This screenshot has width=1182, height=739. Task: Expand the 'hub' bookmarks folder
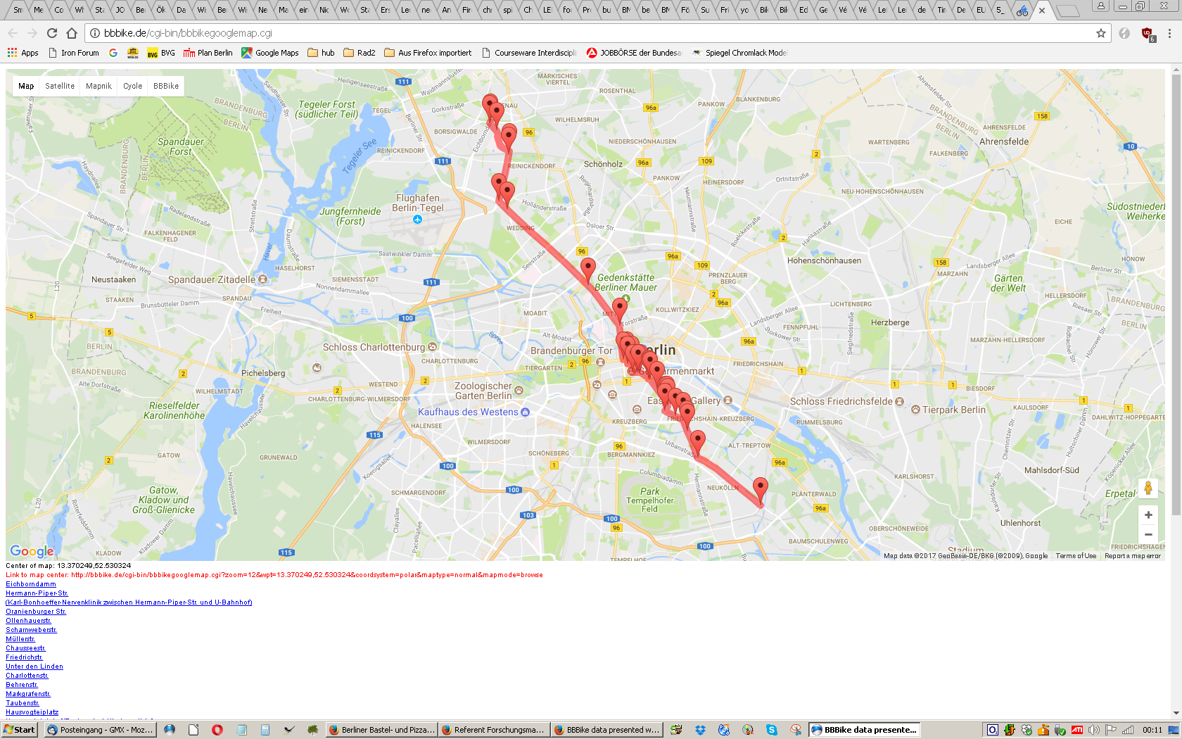point(321,53)
